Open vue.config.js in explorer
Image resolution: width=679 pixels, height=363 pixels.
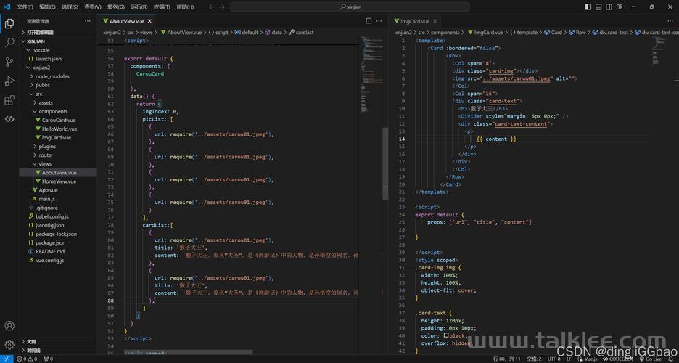click(x=57, y=261)
